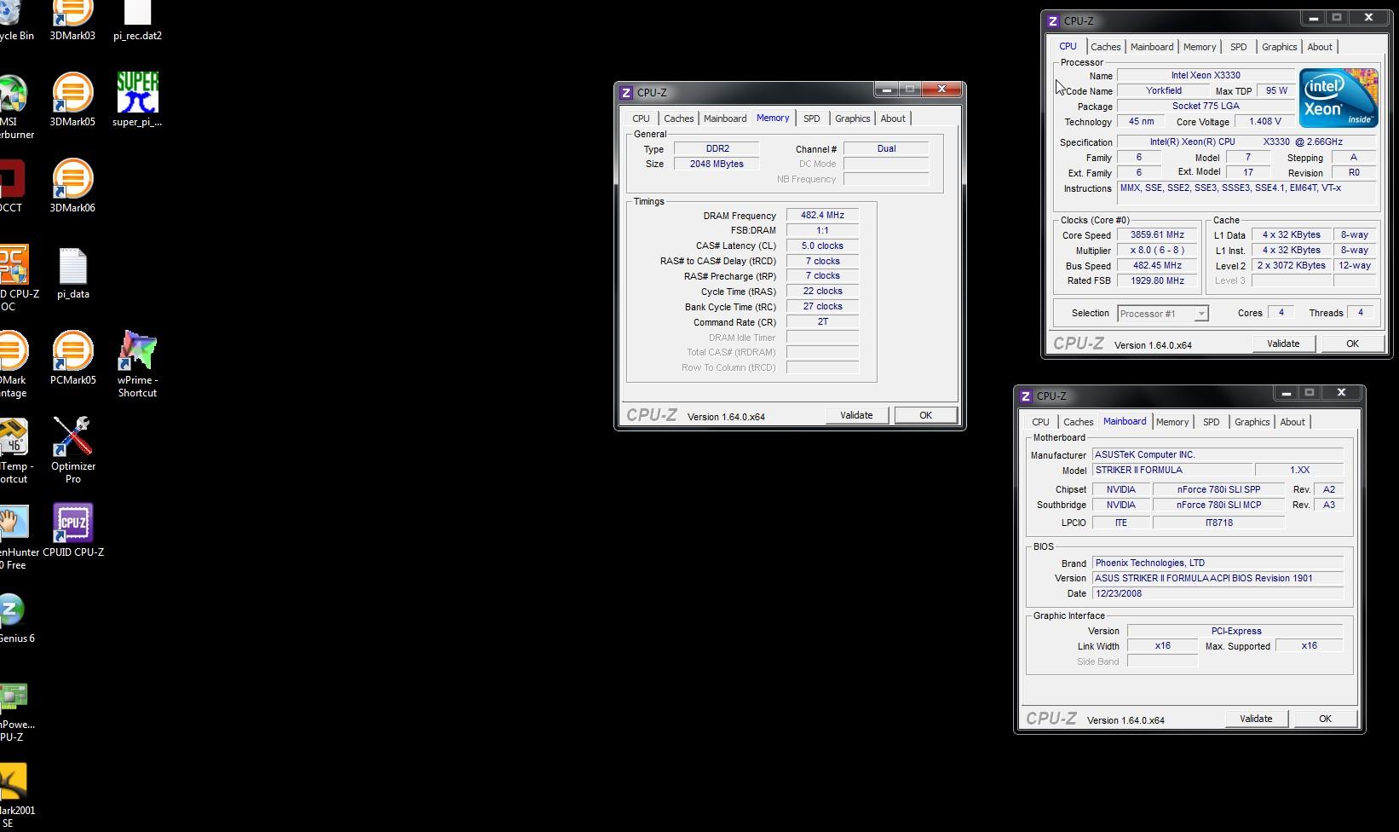
Task: Open the Core Temp shortcut icon
Action: [15, 451]
